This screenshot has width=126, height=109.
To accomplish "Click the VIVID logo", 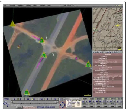I will [7, 99].
